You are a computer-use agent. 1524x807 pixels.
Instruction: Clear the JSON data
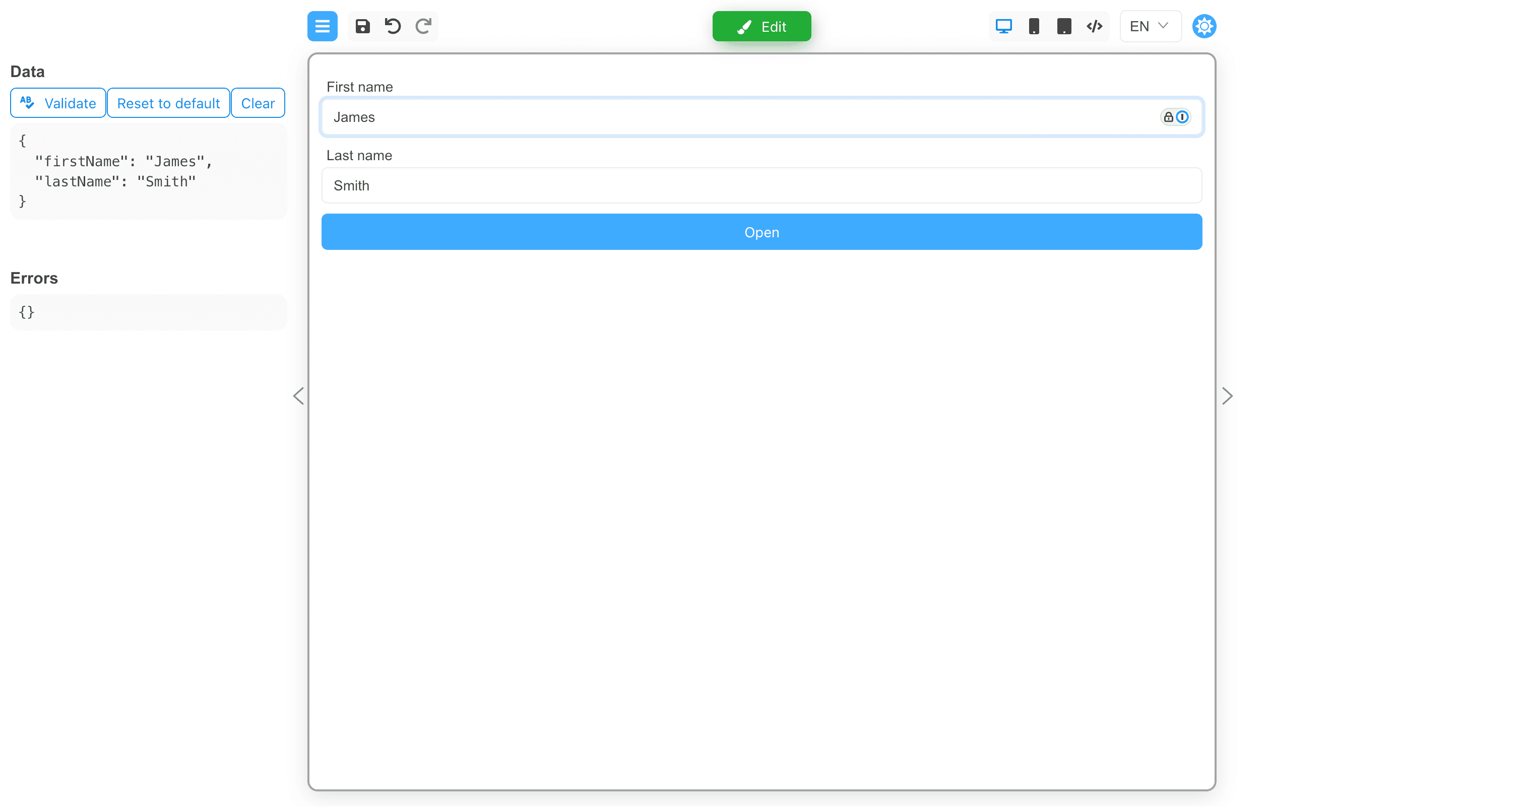coord(258,103)
